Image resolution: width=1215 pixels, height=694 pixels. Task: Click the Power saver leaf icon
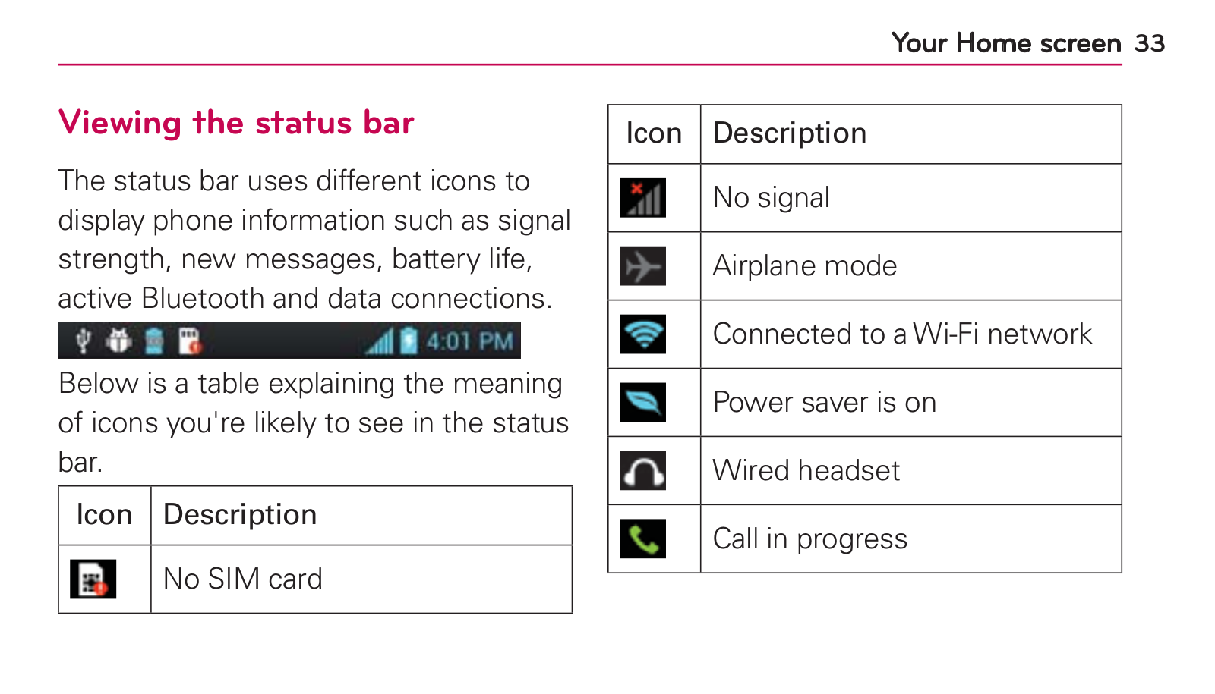click(642, 403)
